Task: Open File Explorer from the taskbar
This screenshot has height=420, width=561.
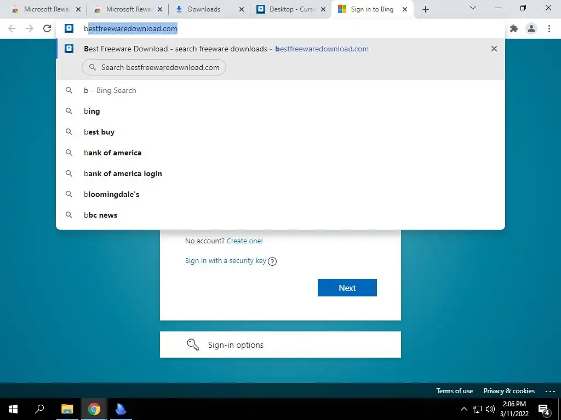Action: 67,409
